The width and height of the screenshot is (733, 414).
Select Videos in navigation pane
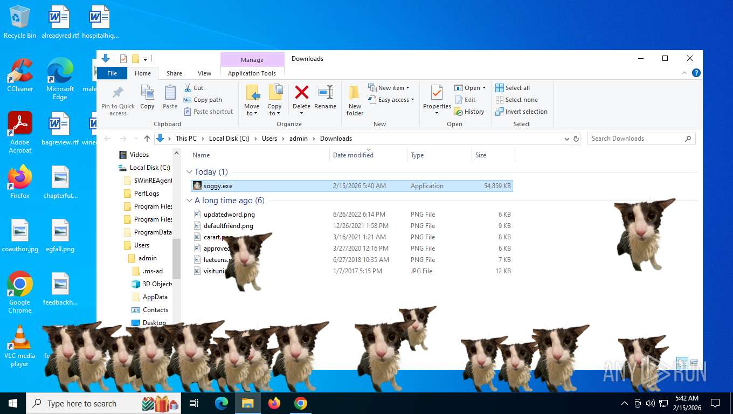(x=139, y=155)
